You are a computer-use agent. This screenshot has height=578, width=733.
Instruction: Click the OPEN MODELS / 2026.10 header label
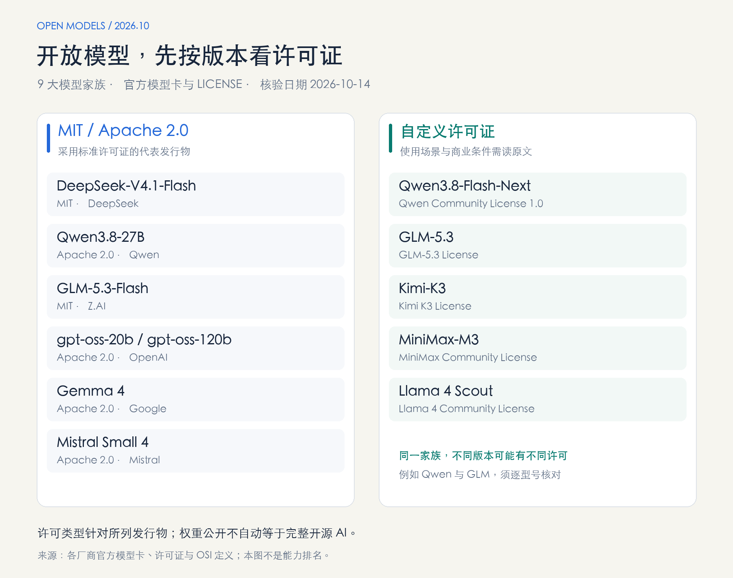[x=93, y=26]
